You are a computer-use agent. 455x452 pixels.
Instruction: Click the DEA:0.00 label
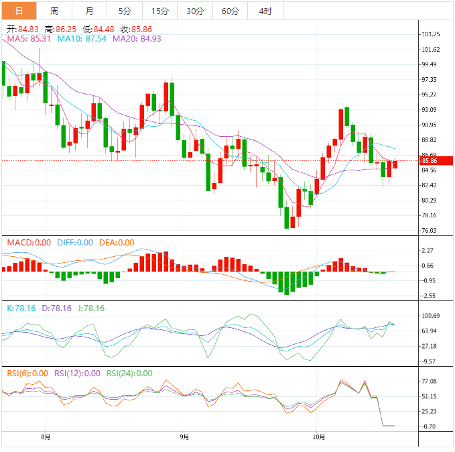tap(117, 243)
